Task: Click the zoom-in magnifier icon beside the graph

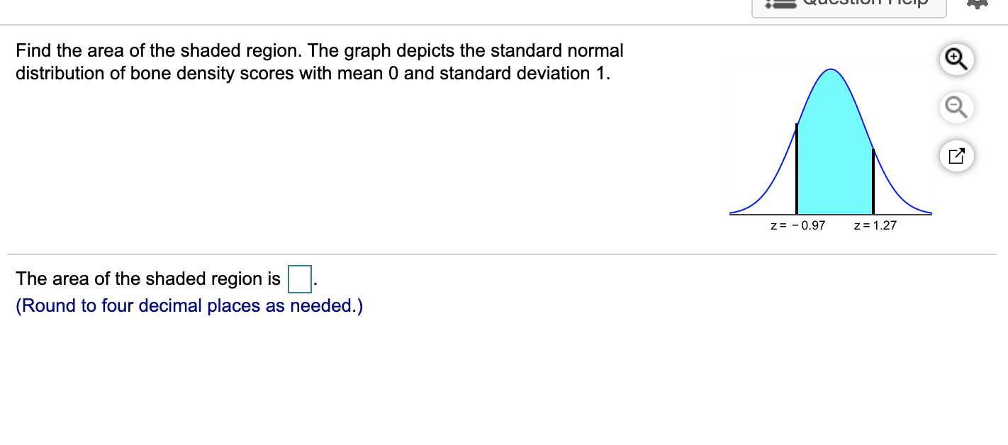Action: point(956,60)
